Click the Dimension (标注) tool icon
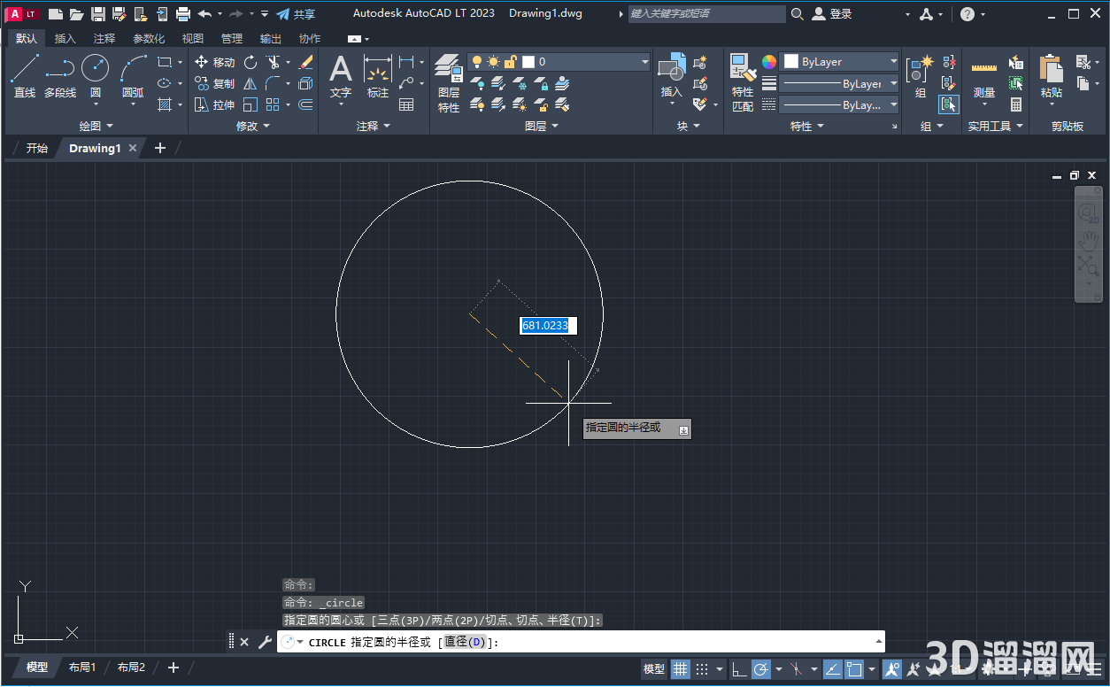This screenshot has height=687, width=1110. (x=378, y=69)
